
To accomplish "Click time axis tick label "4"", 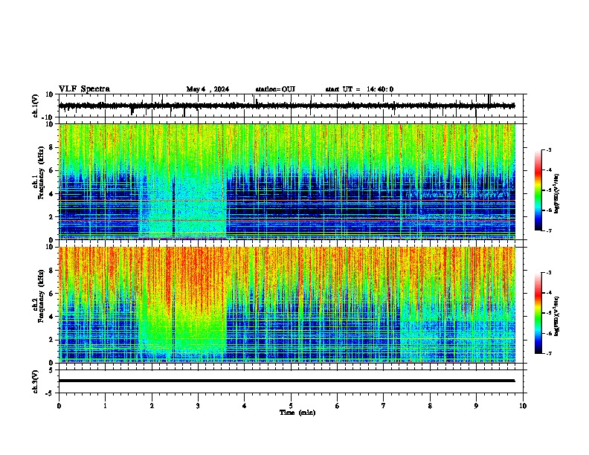I will coord(245,406).
